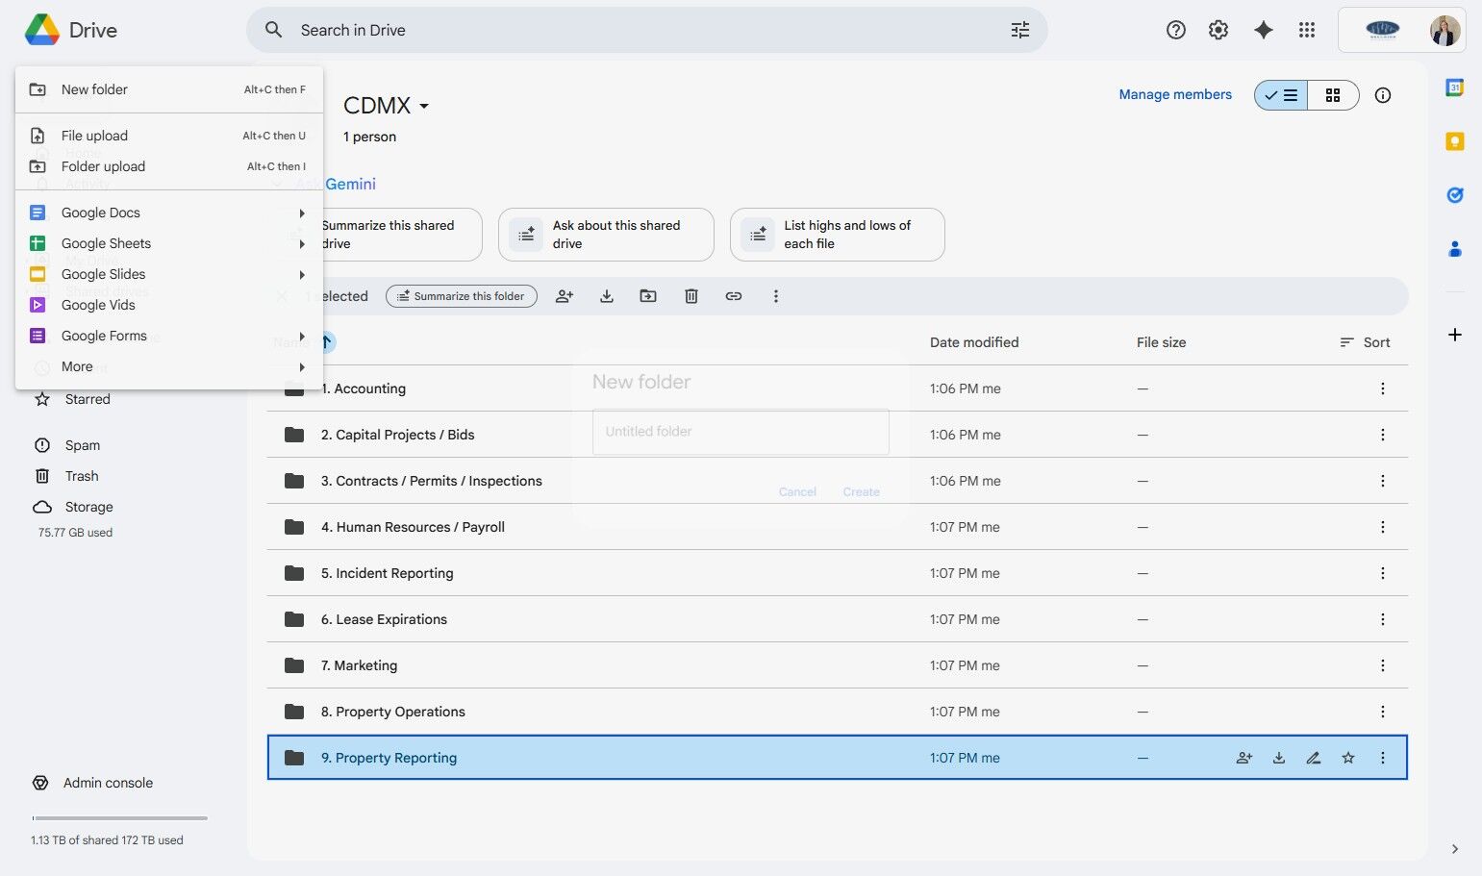1482x876 pixels.
Task: View details info icon
Action: coord(1383,95)
